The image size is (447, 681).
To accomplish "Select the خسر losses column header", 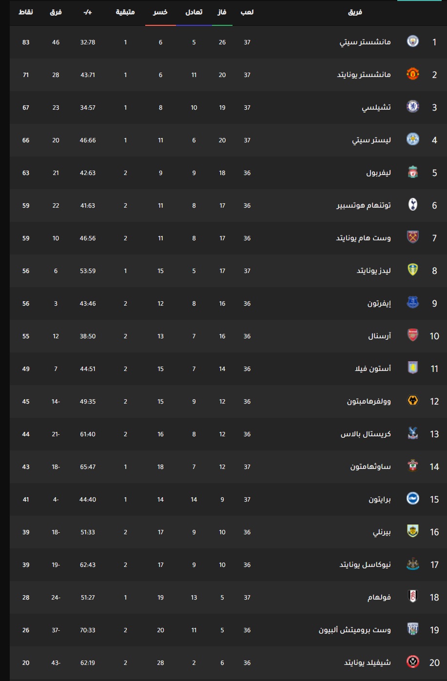I will [x=160, y=12].
